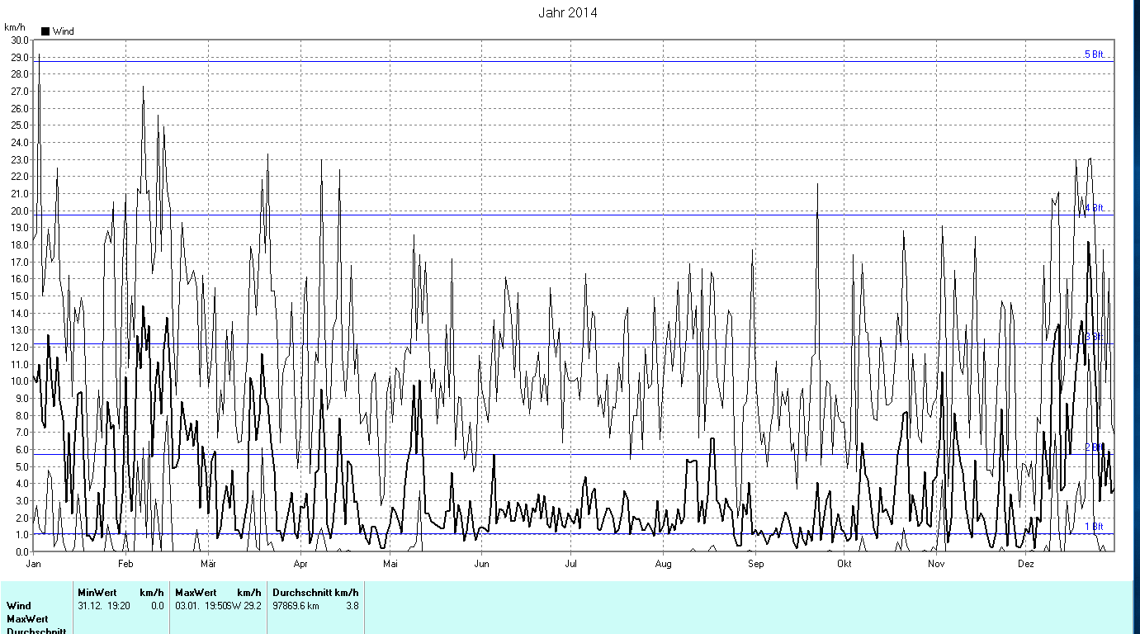
Task: Select the "4 Bft." Beaufort line label
Action: point(1095,208)
